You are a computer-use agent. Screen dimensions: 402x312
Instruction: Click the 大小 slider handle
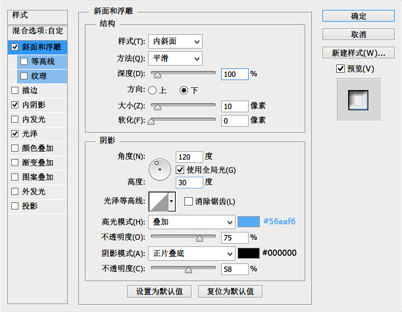157,107
